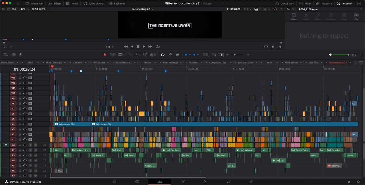365x185 pixels.
Task: Click the timeline zoom minus button
Action: tap(228, 55)
